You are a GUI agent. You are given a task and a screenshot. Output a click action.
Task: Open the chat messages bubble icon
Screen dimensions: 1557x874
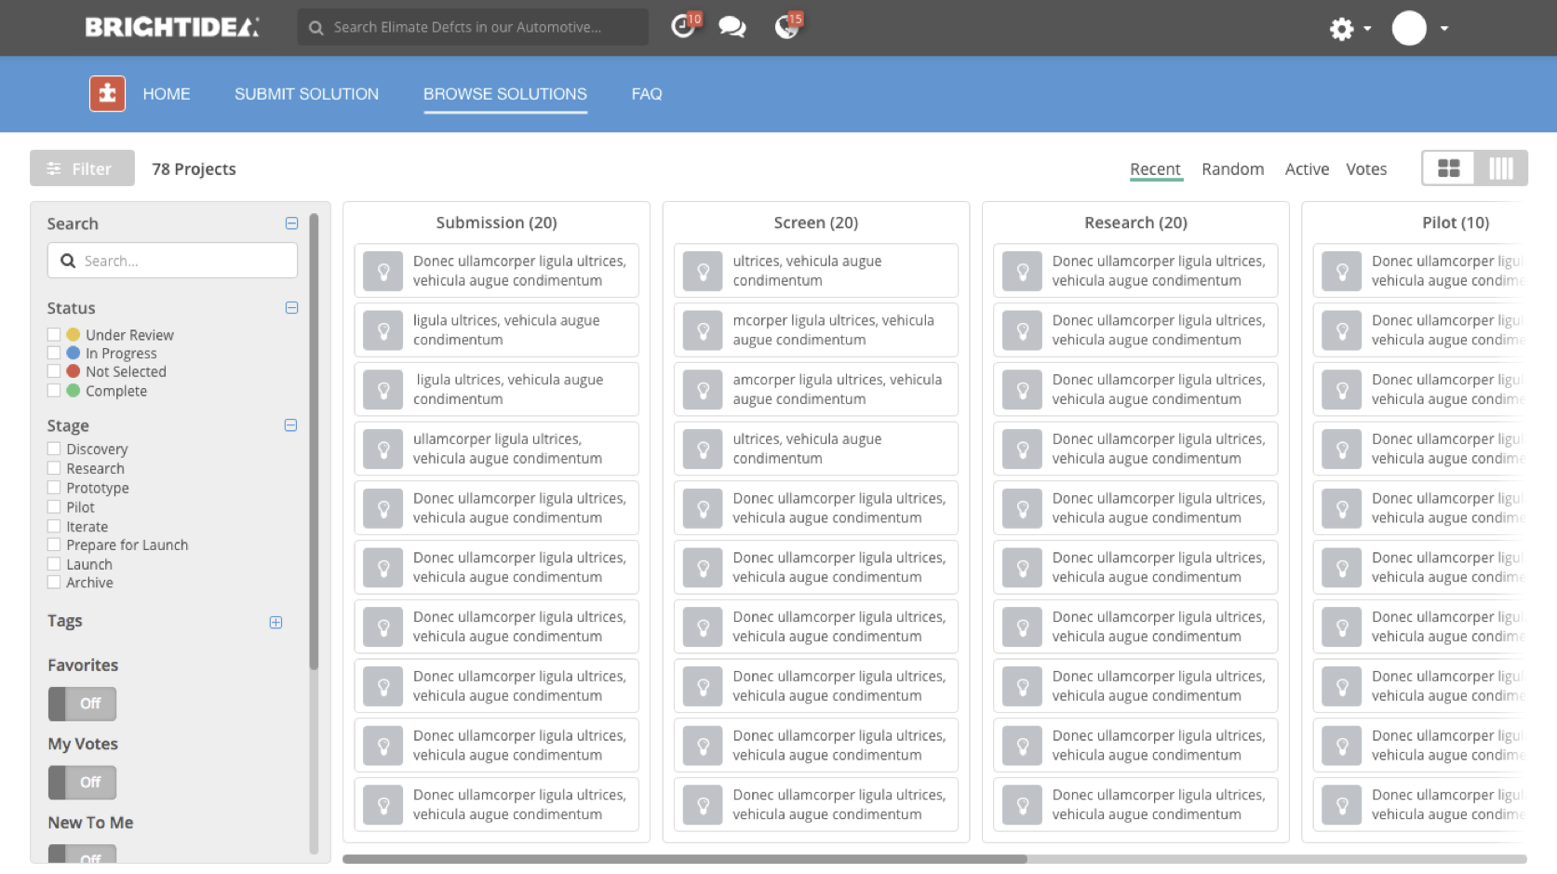pos(732,27)
